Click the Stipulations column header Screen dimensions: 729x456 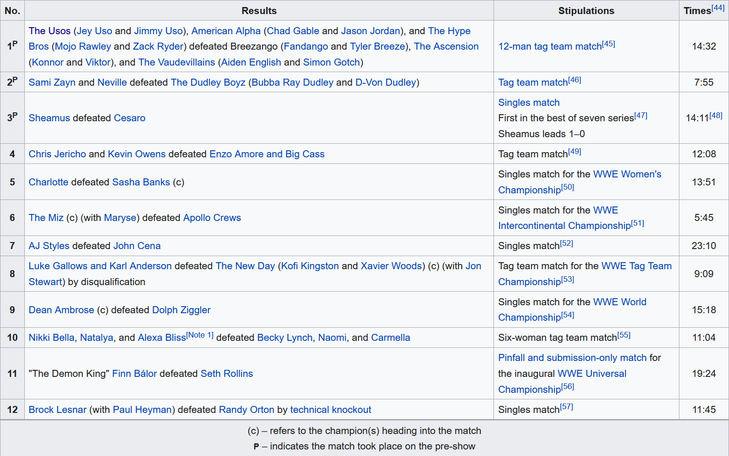(x=586, y=11)
